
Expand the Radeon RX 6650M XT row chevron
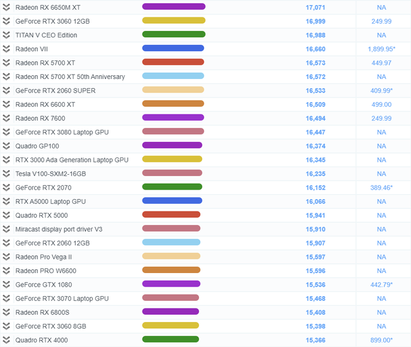click(x=6, y=7)
